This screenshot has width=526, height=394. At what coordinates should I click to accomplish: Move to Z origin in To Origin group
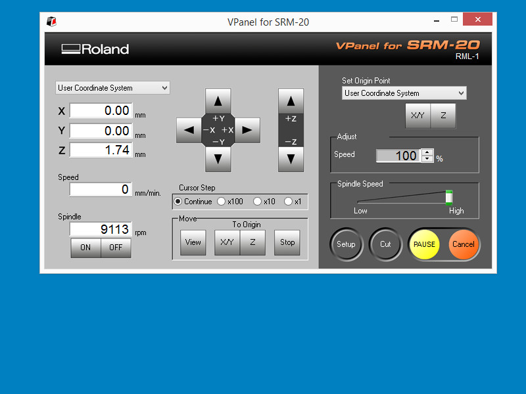[x=252, y=242]
